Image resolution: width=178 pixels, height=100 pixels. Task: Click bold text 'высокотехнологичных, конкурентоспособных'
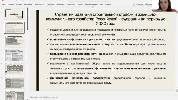click(x=101, y=44)
